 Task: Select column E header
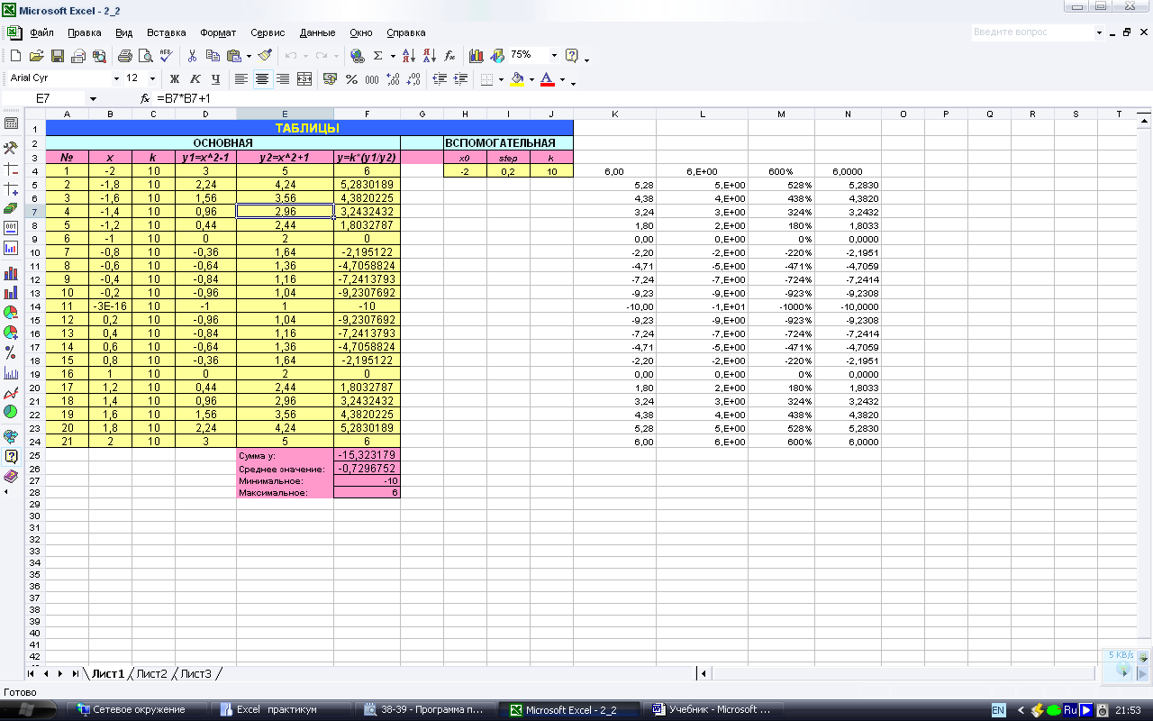coord(285,114)
